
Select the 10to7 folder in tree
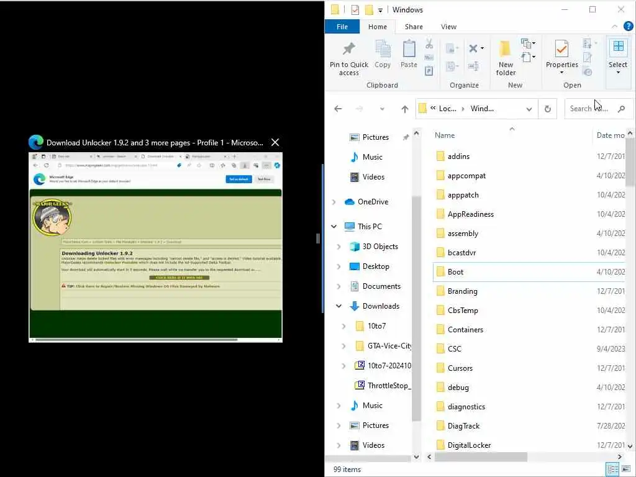click(376, 325)
